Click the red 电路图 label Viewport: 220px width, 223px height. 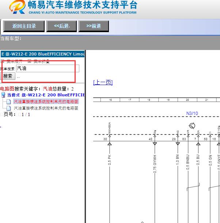7,89
